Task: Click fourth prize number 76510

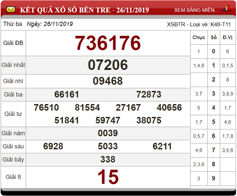Action: 46,107
